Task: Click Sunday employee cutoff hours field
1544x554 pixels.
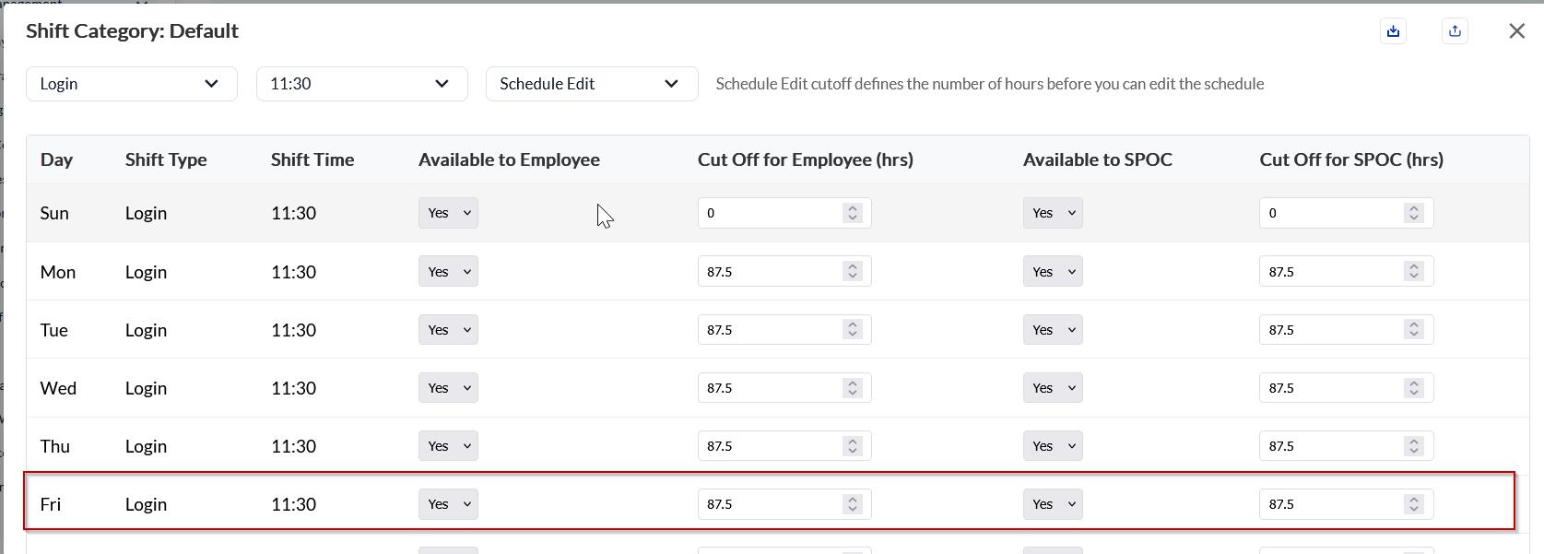Action: [x=770, y=213]
